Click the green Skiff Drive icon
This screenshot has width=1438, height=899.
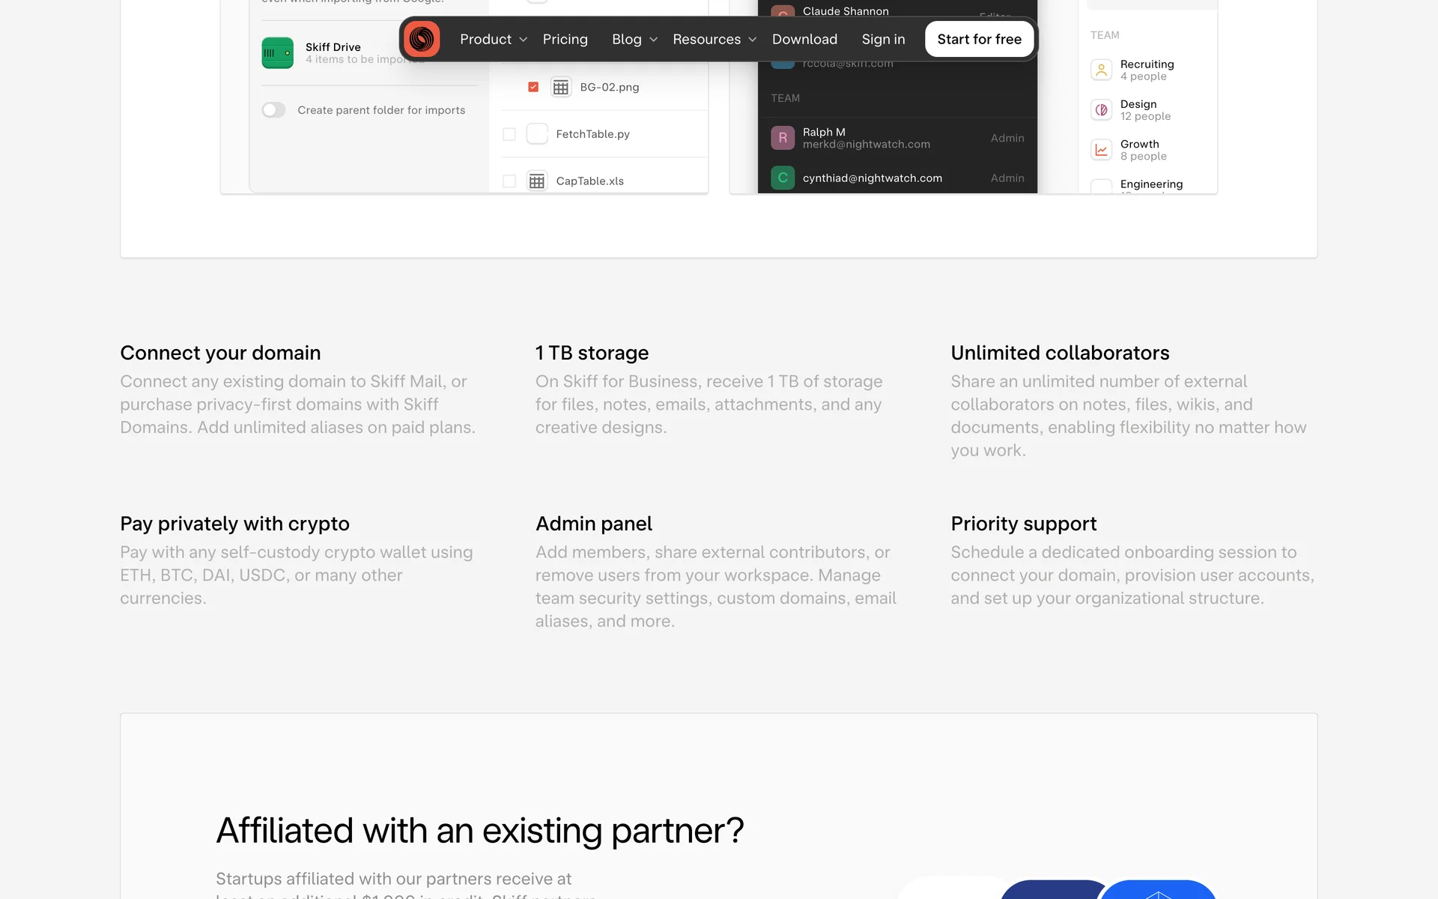click(277, 53)
